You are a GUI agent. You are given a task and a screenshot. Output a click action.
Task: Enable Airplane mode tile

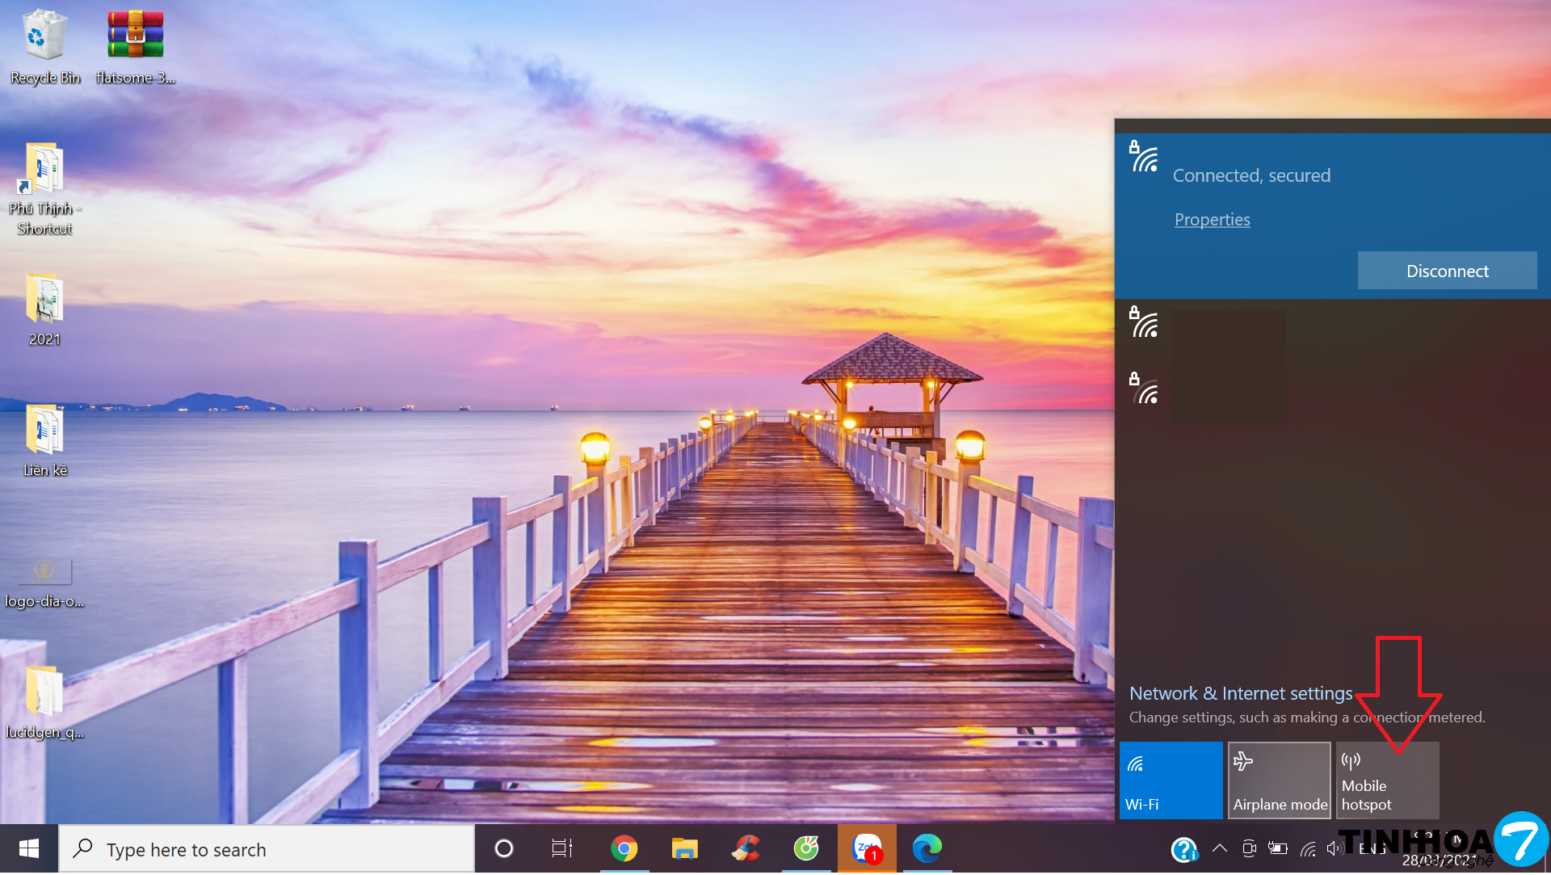click(1279, 780)
